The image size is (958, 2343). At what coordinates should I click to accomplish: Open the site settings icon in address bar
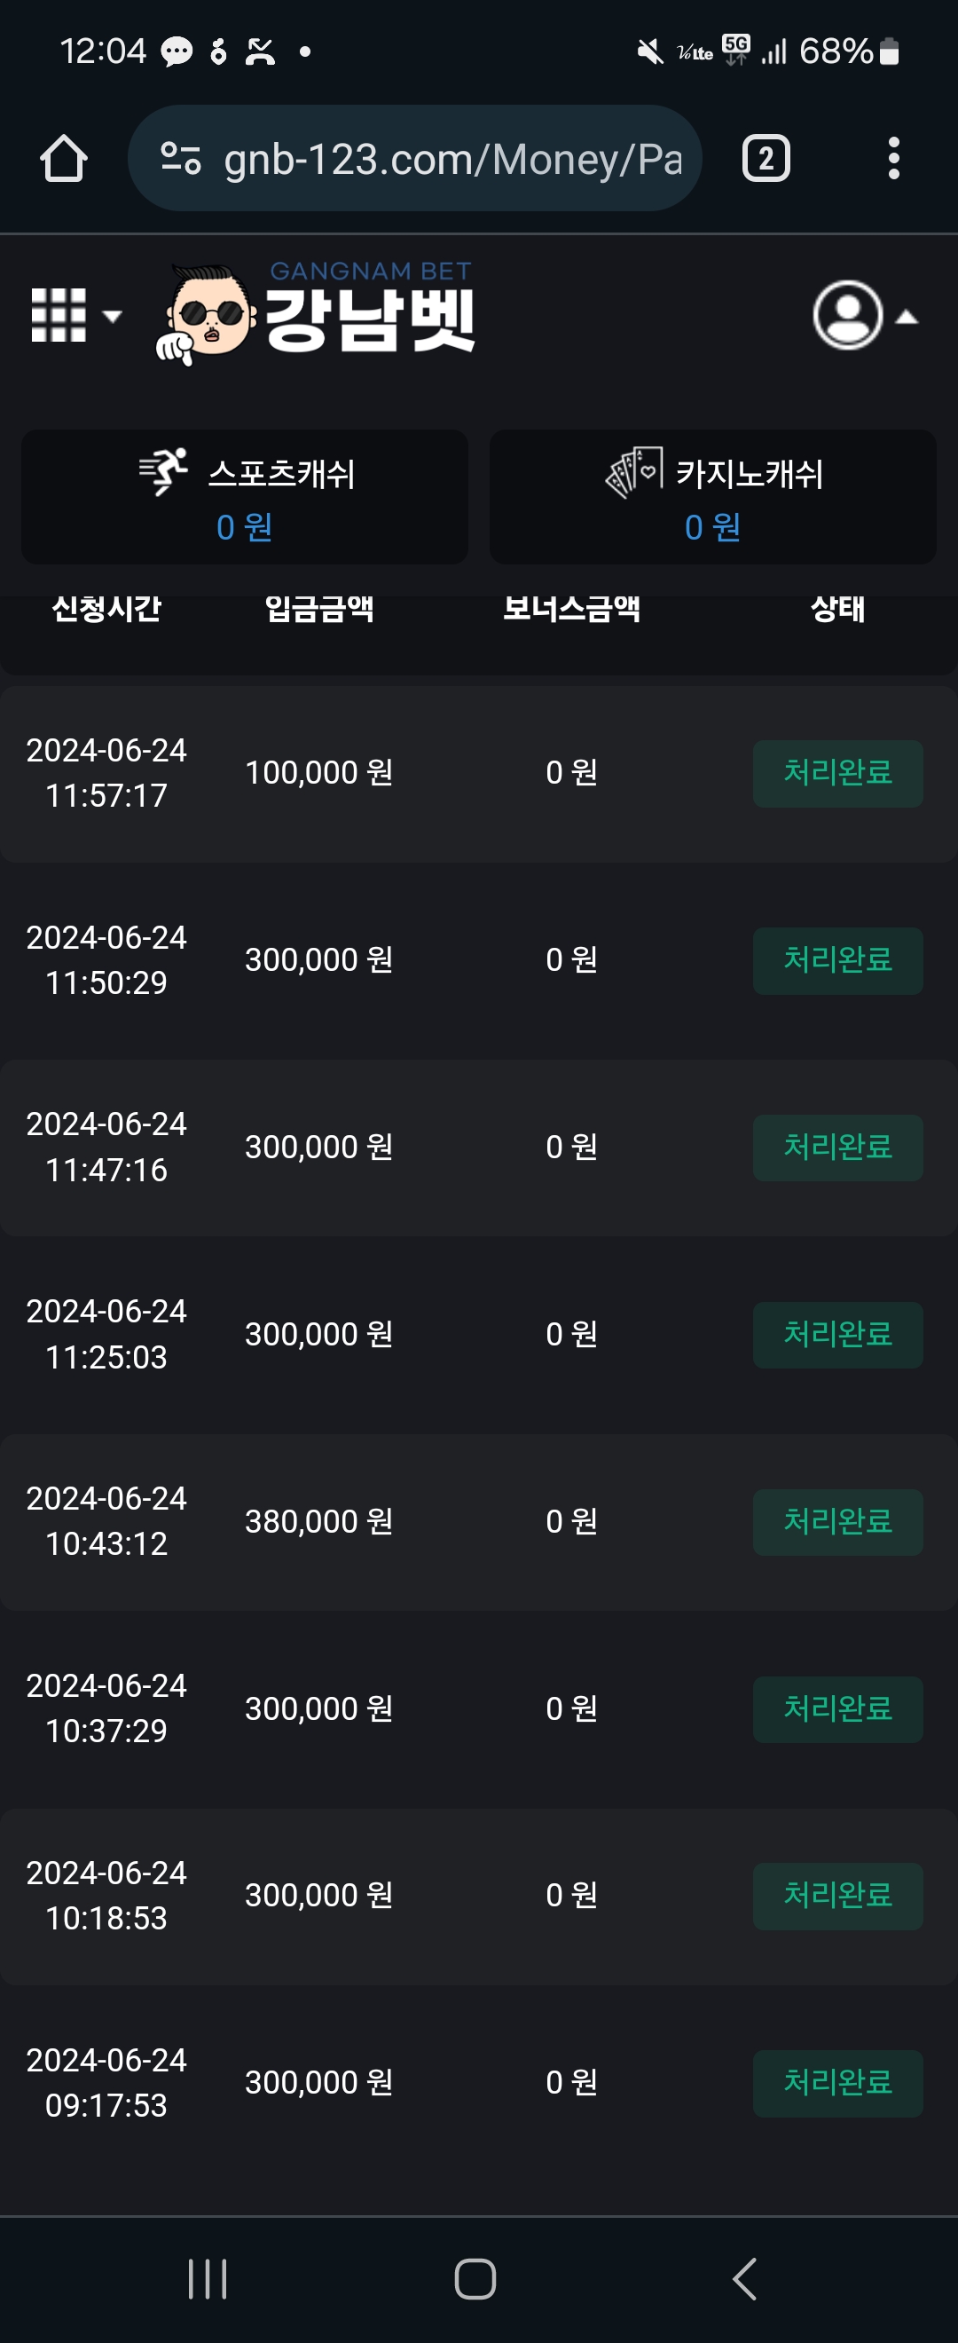coord(180,159)
